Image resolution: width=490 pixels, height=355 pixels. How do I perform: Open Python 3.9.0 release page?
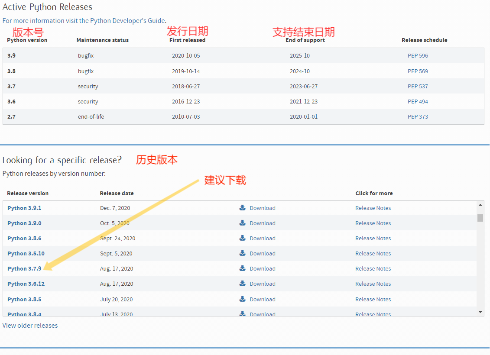(x=24, y=223)
